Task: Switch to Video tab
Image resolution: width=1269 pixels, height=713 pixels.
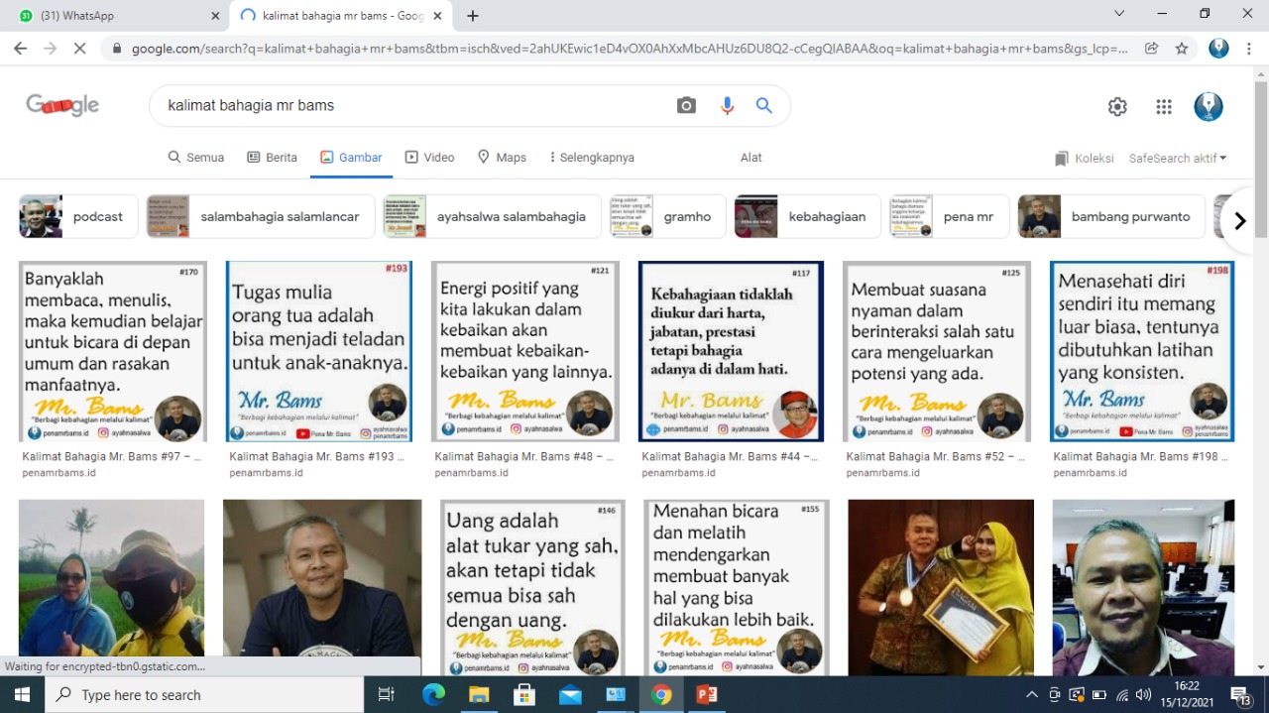Action: [x=429, y=158]
